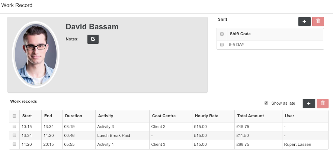333x154 pixels.
Task: Select the 14:20 Activity 1 row checkbox
Action: click(14, 144)
